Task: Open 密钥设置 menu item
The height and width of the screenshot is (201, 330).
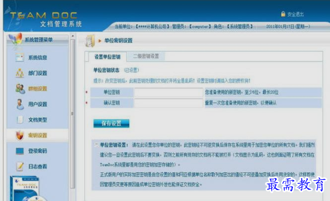Action: [38, 135]
